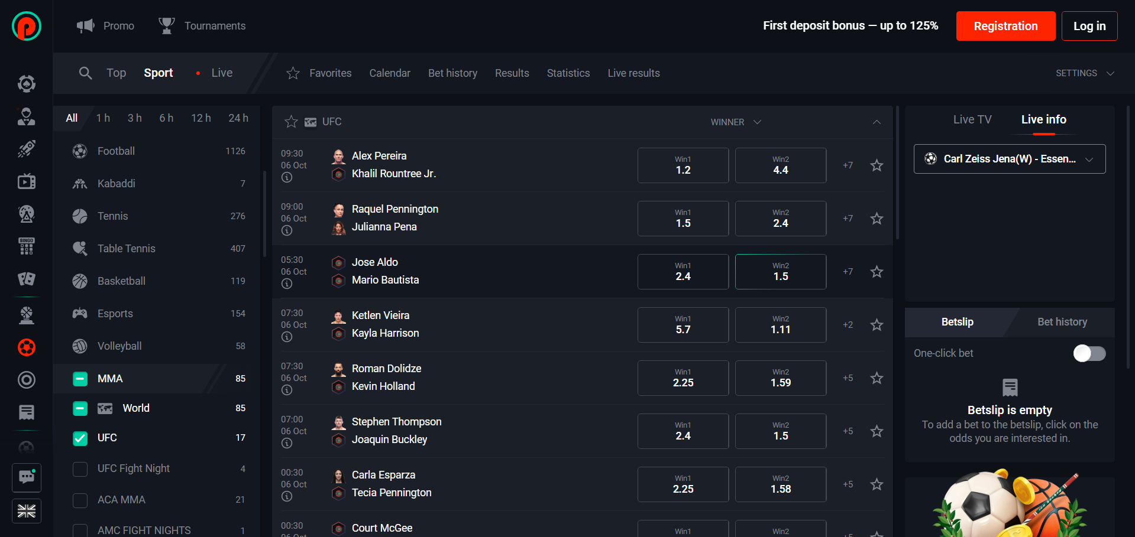The width and height of the screenshot is (1135, 537).
Task: Star the Alex Pereira fight as favorite
Action: tap(877, 165)
